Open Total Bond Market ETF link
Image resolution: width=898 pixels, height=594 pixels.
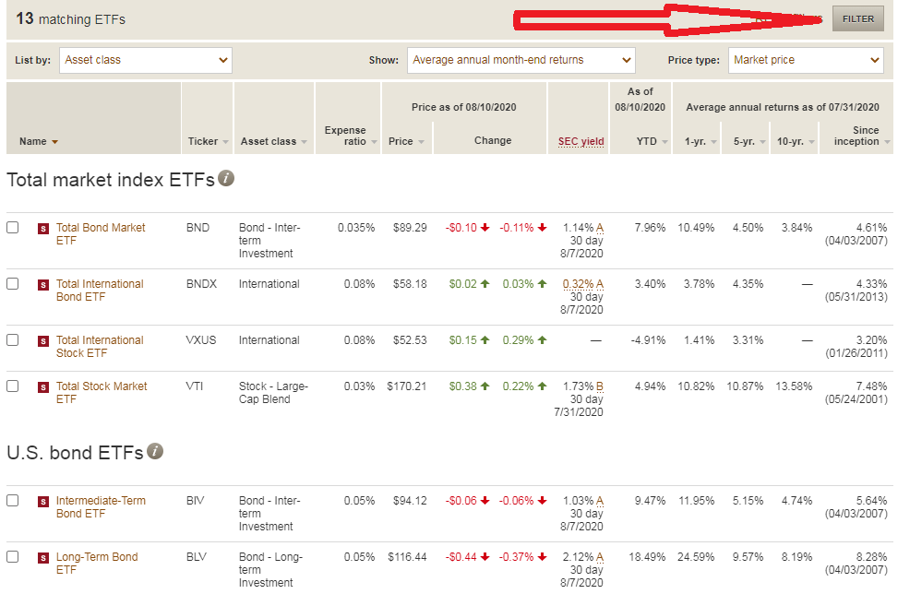(101, 234)
